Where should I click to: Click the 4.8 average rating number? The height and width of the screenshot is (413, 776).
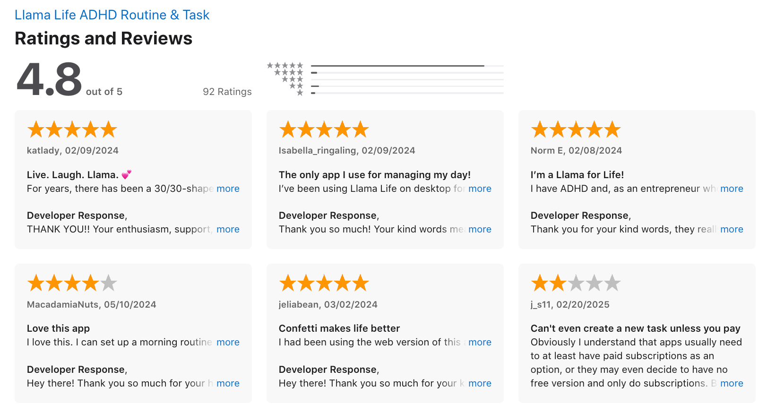[x=49, y=79]
